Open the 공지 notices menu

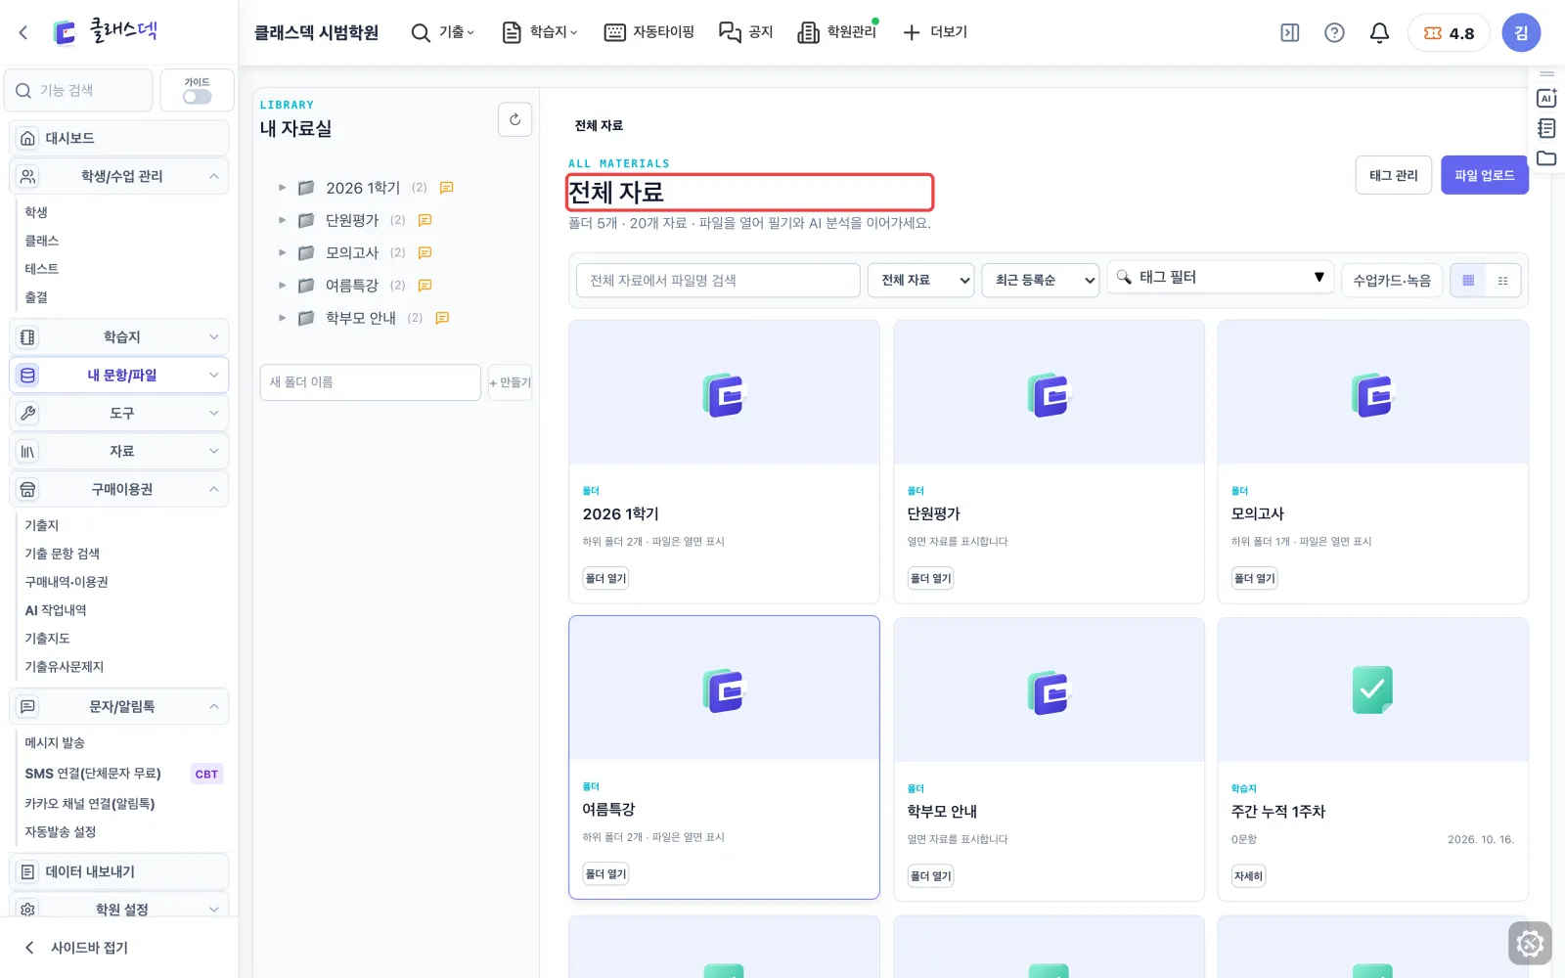(746, 32)
